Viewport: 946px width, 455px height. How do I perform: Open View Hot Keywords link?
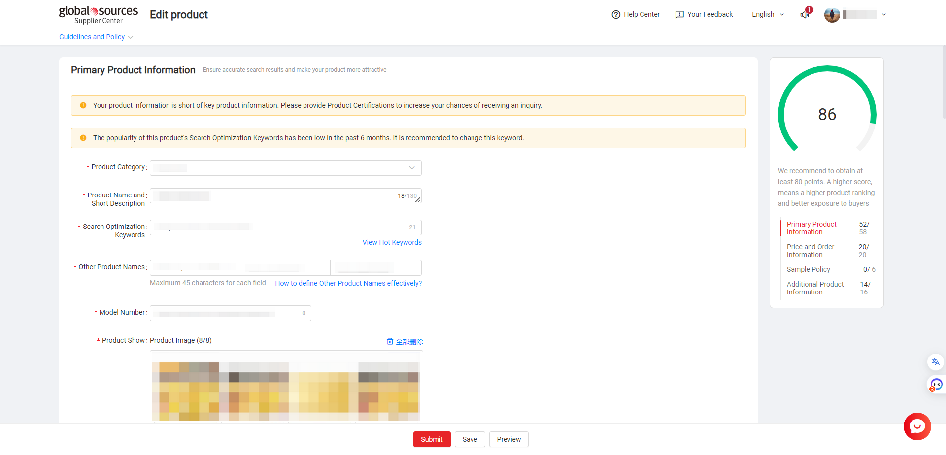[x=392, y=242]
